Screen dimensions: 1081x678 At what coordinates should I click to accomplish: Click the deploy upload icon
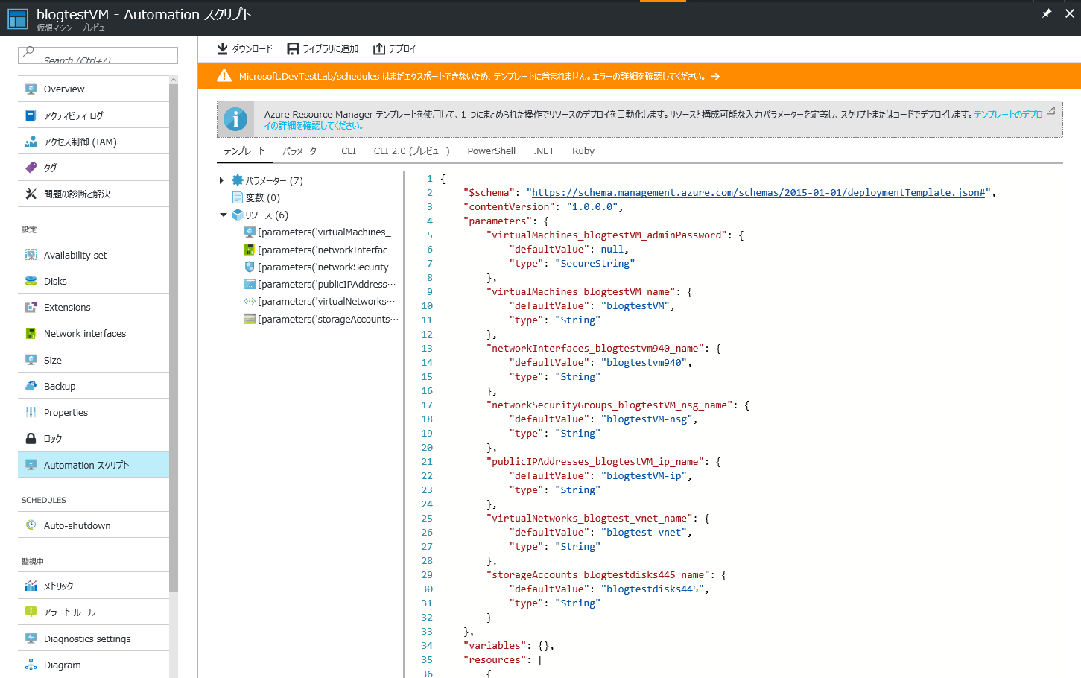coord(379,48)
